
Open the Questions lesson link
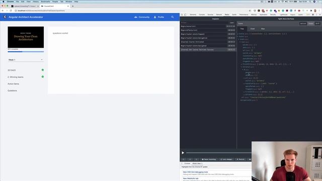click(12, 90)
